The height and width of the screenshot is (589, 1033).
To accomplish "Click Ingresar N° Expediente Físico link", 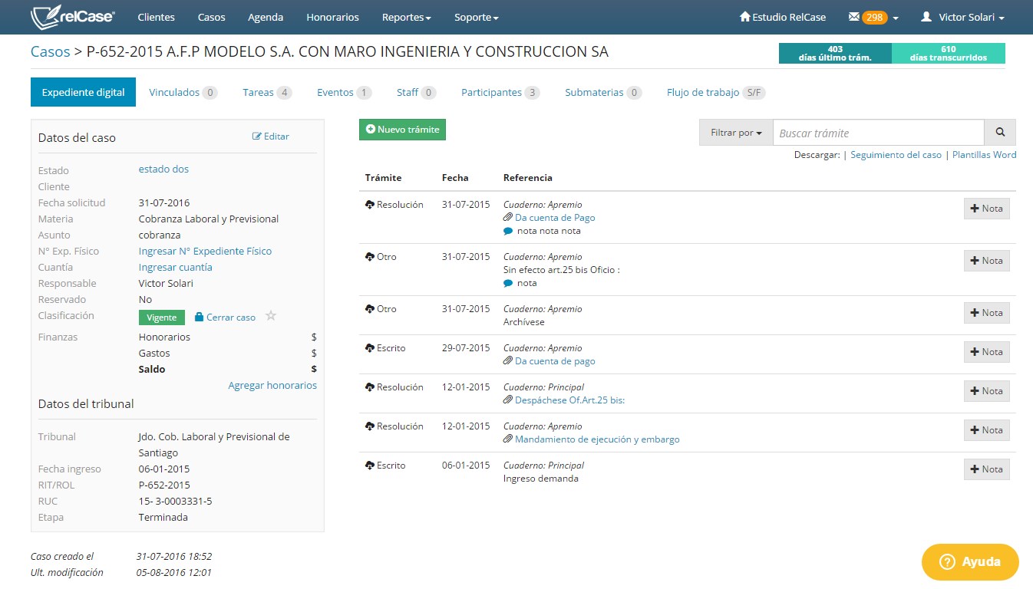I will pyautogui.click(x=205, y=251).
